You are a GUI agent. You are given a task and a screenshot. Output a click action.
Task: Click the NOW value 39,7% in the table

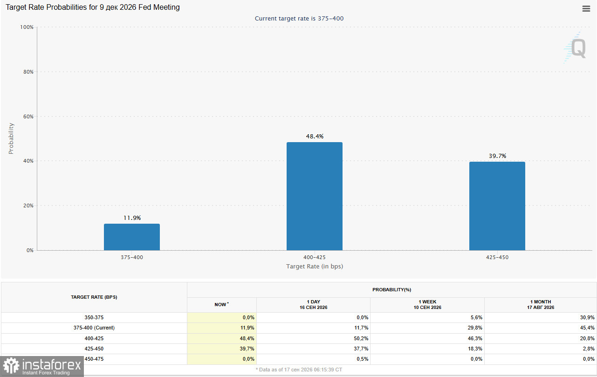point(247,349)
